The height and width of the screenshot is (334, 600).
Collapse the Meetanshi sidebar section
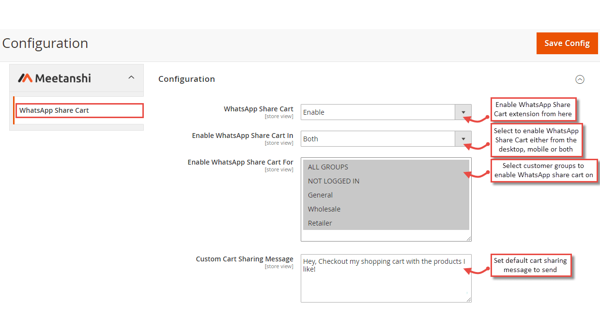[131, 77]
